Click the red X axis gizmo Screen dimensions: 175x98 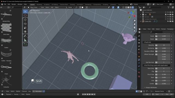coord(135,16)
